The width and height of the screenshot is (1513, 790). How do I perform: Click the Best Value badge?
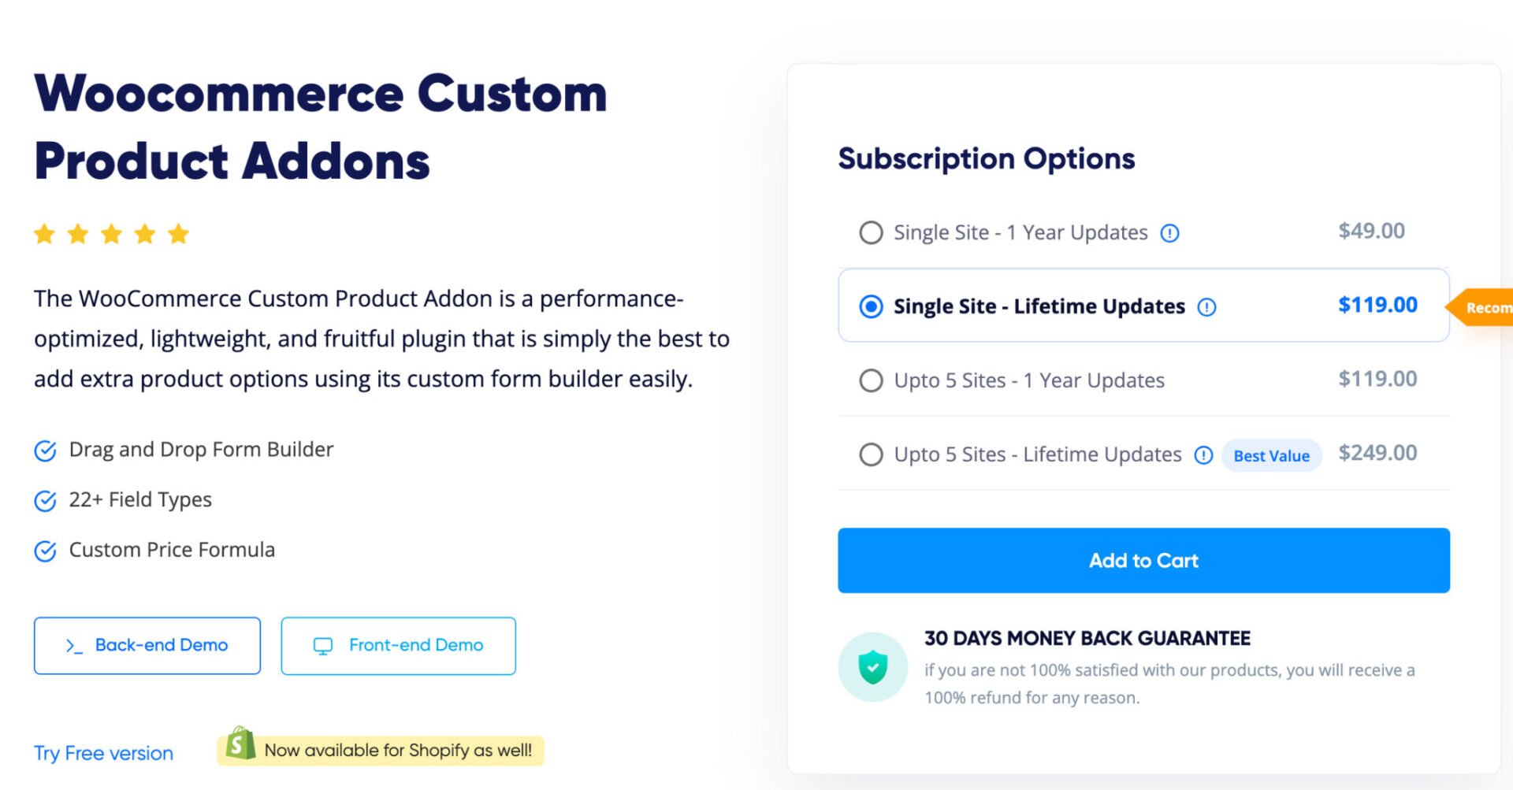[1271, 455]
